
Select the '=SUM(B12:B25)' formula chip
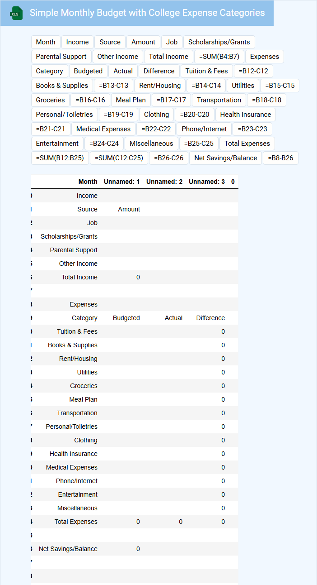pos(60,158)
